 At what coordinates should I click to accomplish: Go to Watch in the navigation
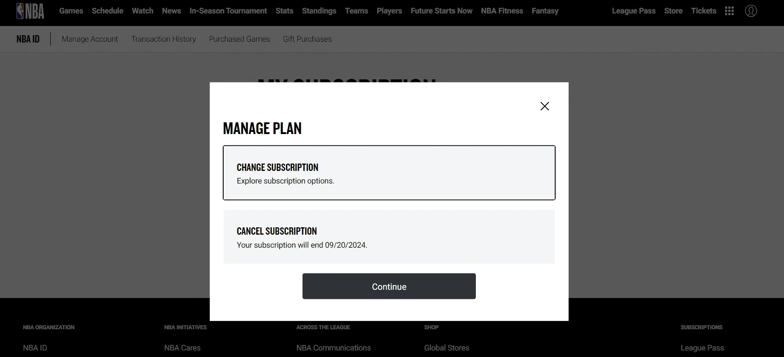[x=143, y=11]
